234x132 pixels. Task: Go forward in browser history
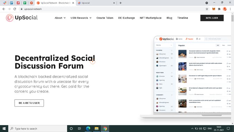coord(9,9)
